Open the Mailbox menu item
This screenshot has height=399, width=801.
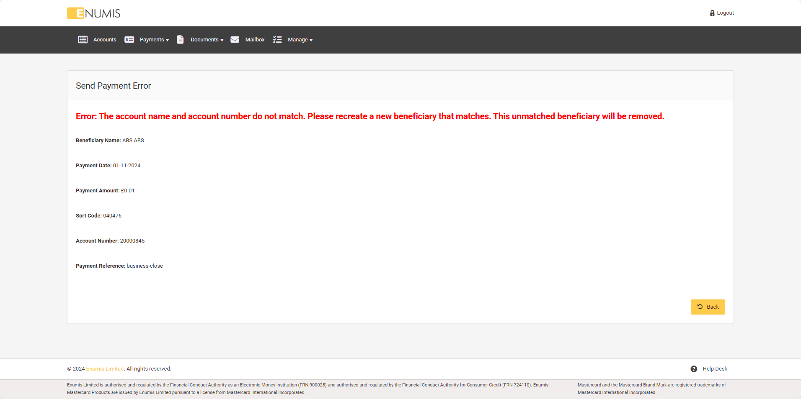255,40
